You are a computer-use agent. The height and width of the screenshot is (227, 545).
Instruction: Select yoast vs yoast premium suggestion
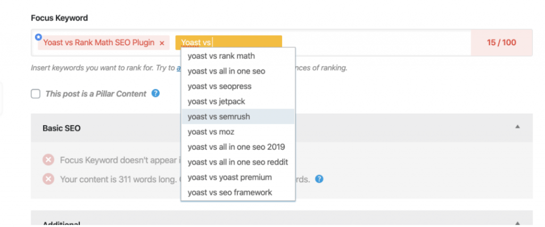point(229,177)
